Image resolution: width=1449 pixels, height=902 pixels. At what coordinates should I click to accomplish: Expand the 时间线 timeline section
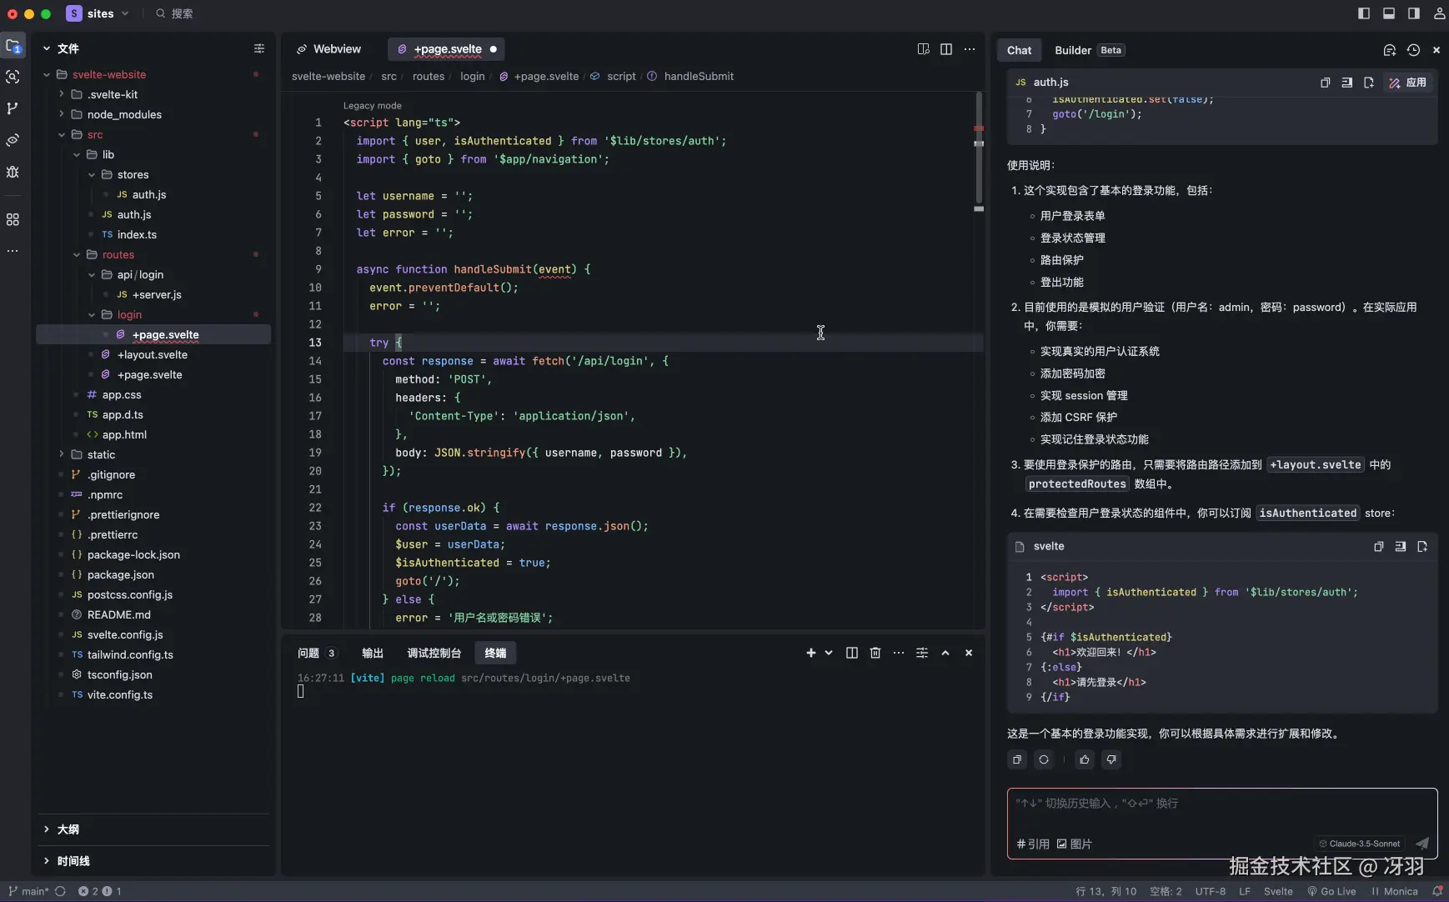47,861
